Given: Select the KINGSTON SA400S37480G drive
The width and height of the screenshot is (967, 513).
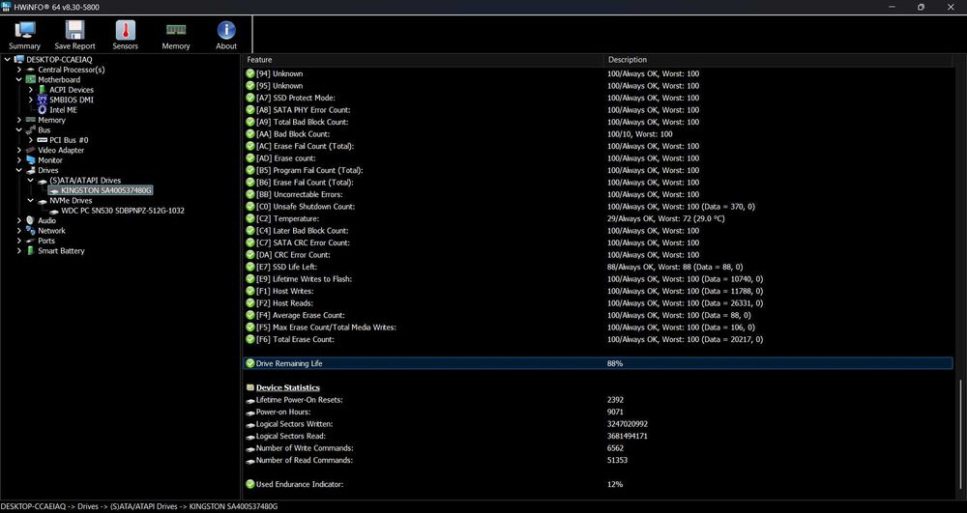Looking at the screenshot, I should tap(106, 190).
